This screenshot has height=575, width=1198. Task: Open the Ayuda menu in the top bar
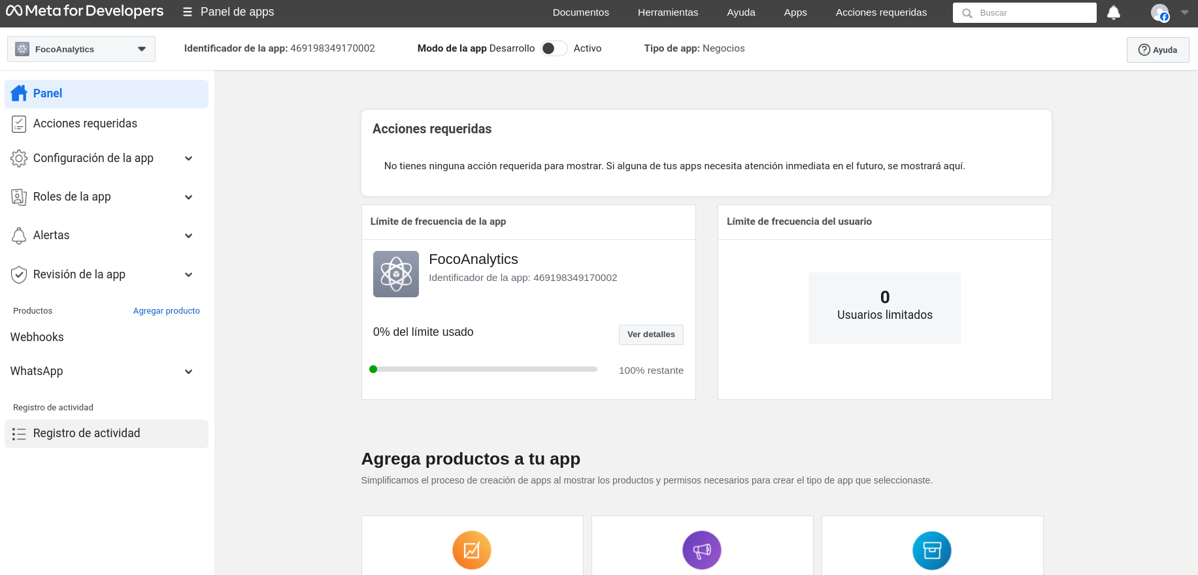[x=741, y=12]
